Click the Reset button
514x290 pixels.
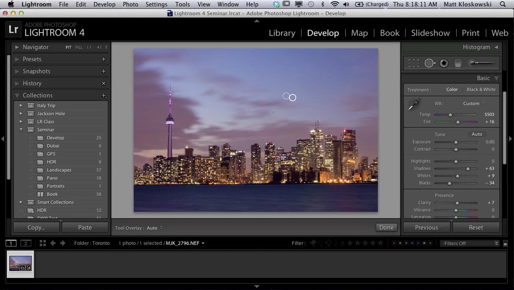(476, 227)
